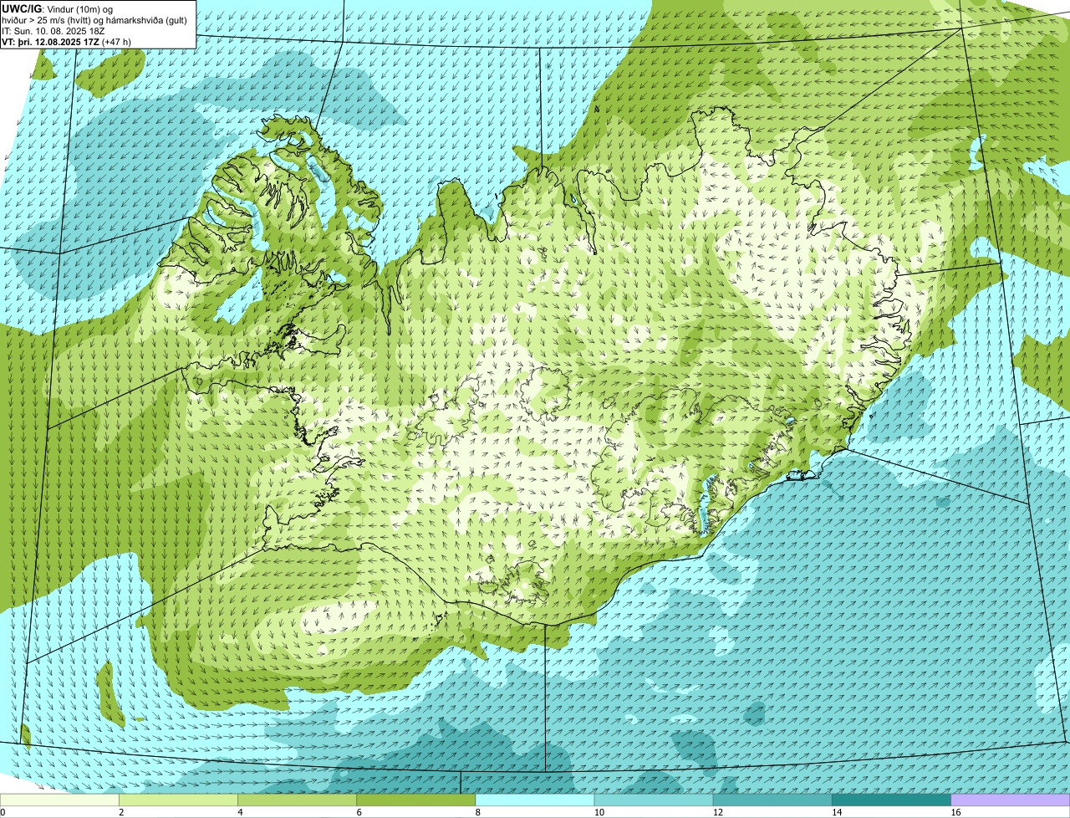Click the 6–8 m/s olive green legend swatch

coord(416,800)
